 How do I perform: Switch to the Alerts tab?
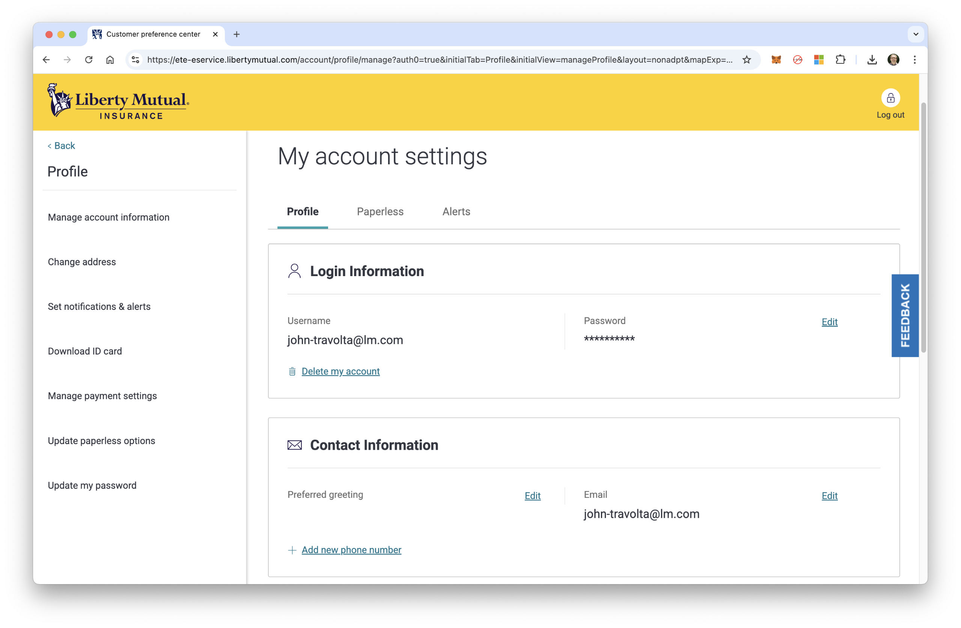[456, 212]
